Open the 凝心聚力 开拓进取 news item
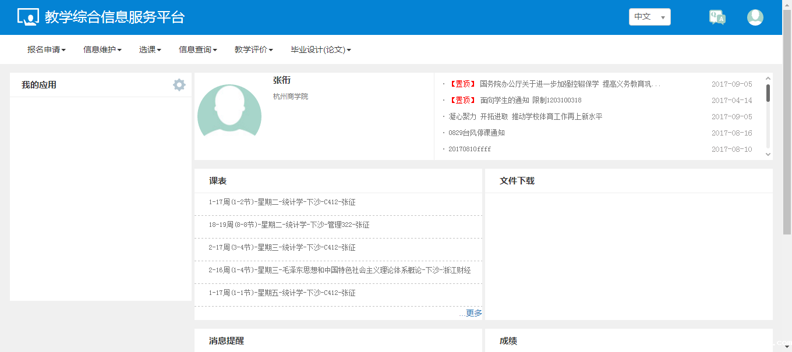Image resolution: width=792 pixels, height=352 pixels. tap(525, 117)
